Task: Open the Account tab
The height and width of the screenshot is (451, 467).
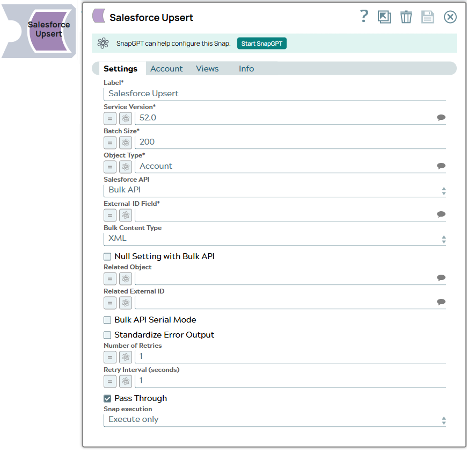Action: click(166, 69)
